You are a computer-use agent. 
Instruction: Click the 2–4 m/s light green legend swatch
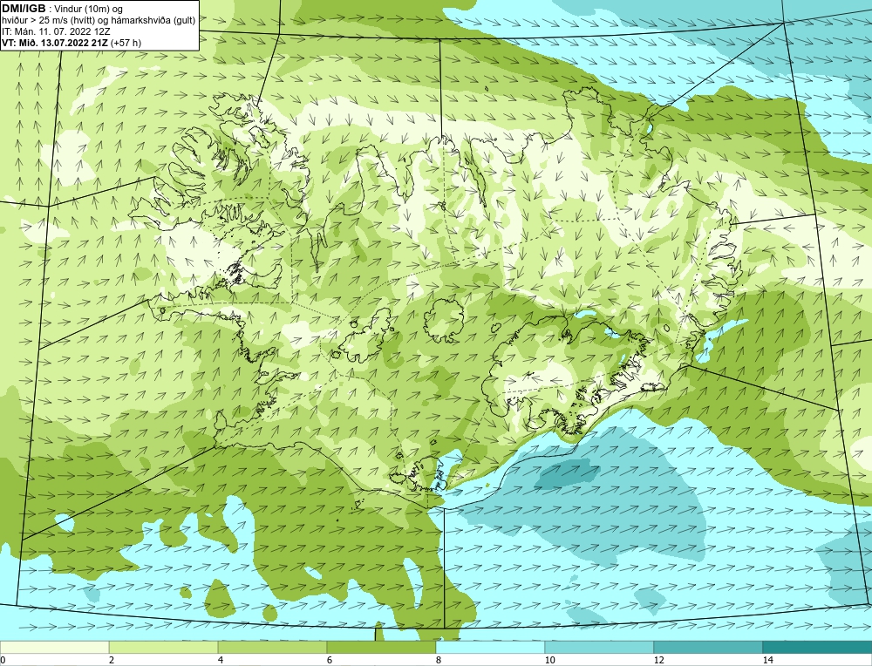[x=164, y=647]
